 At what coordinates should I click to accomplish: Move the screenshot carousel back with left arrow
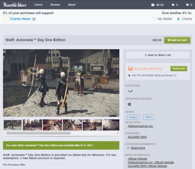coord(5,133)
